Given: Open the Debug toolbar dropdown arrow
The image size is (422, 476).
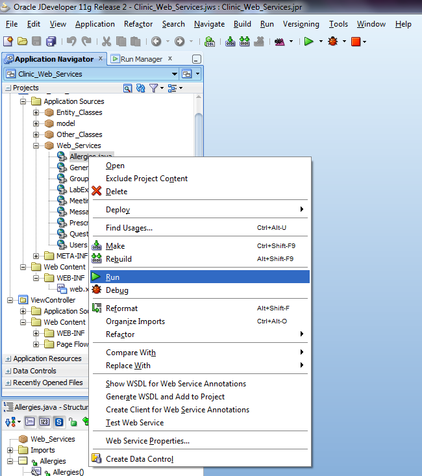Looking at the screenshot, I should point(344,42).
